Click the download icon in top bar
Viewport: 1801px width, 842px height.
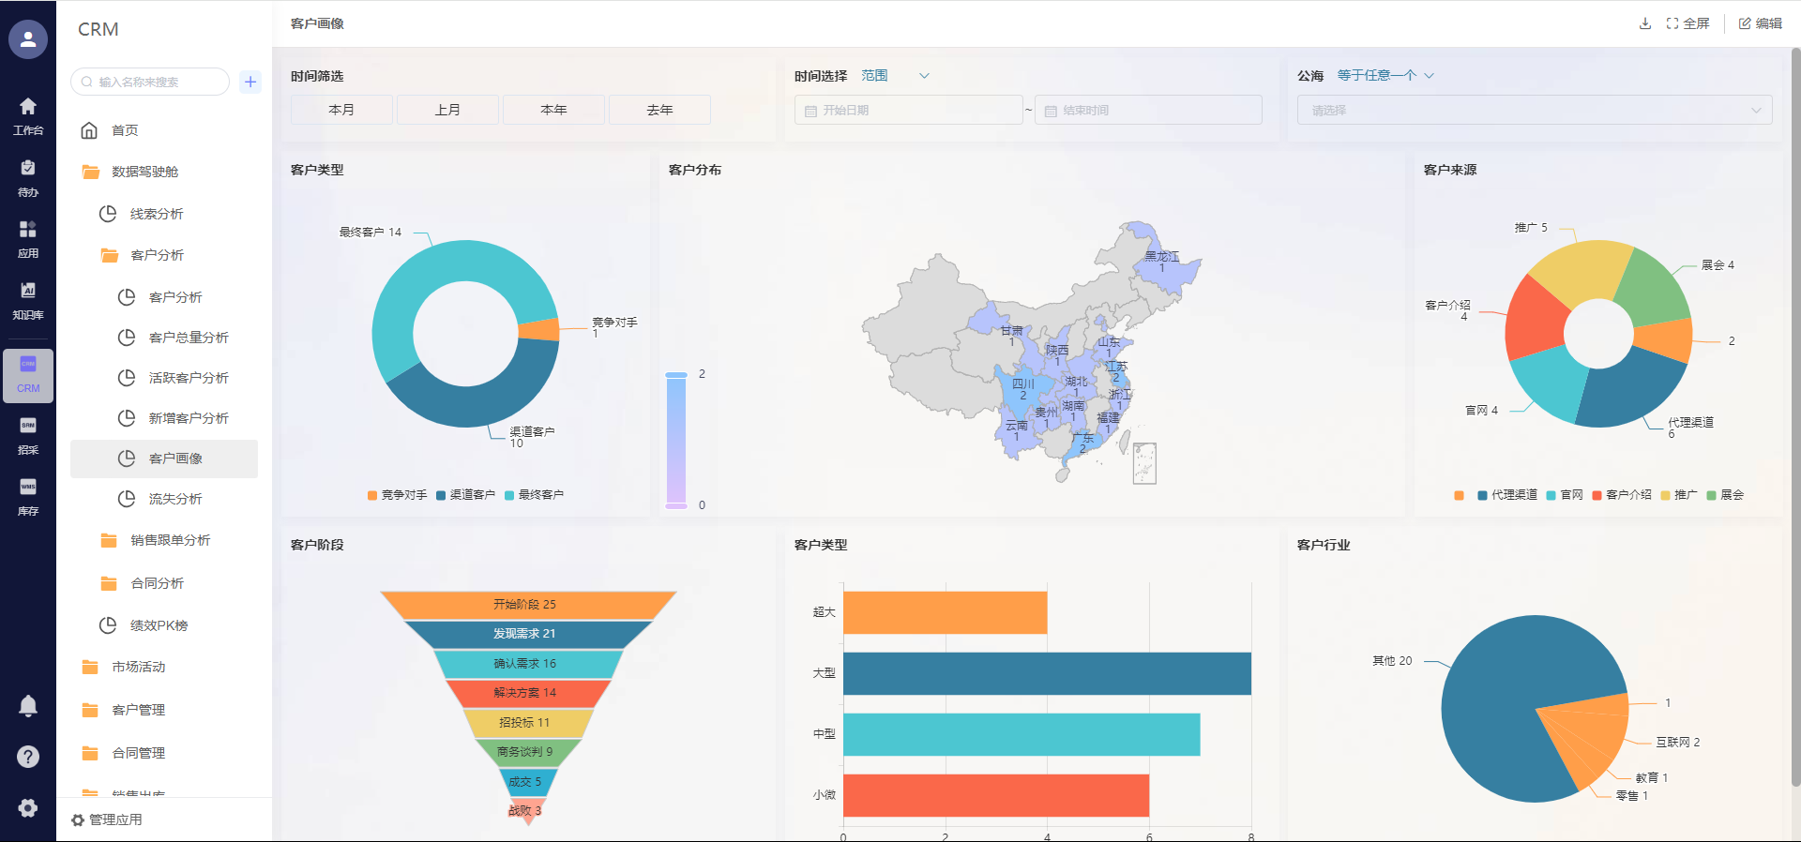(1644, 23)
